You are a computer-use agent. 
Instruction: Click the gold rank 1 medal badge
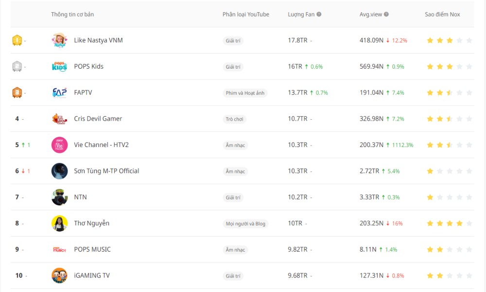click(17, 40)
